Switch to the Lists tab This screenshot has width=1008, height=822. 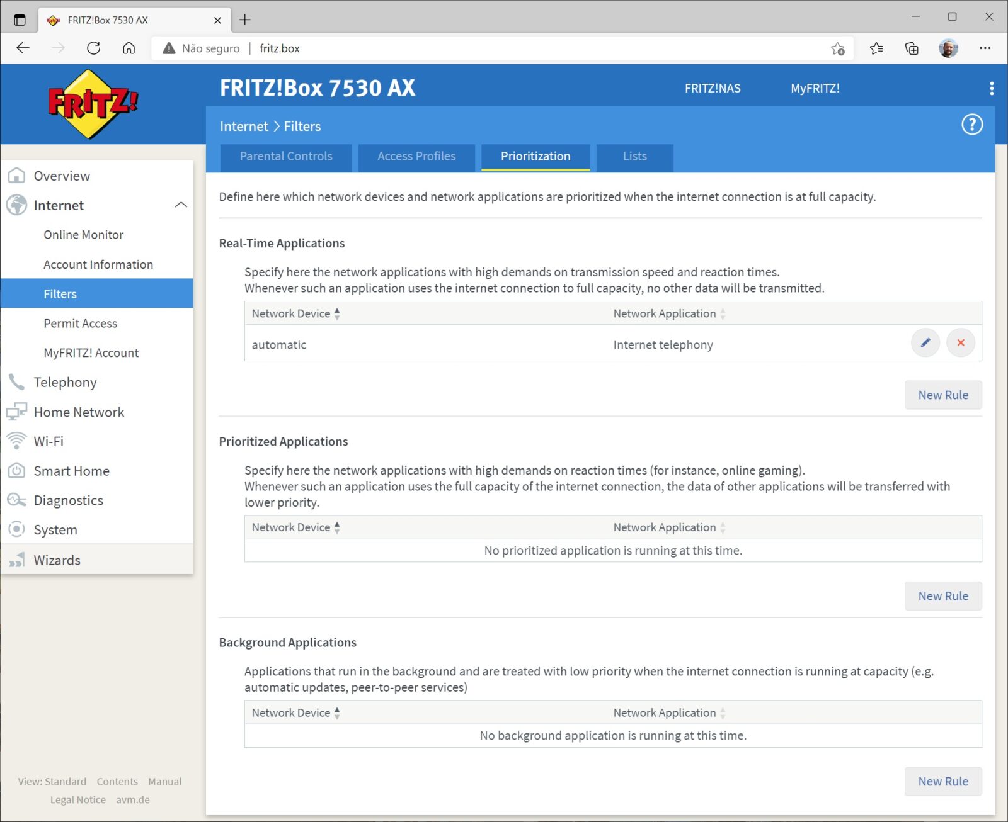(x=634, y=157)
